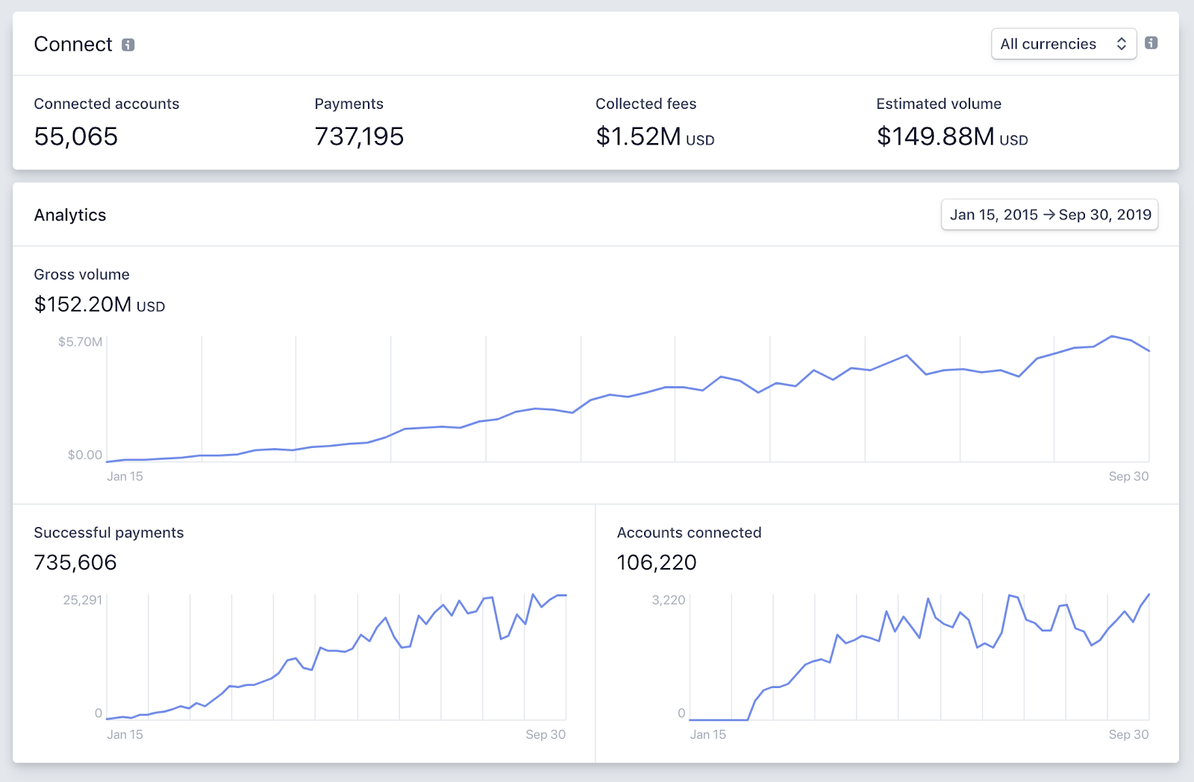Viewport: 1194px width, 782px height.
Task: Click the Successful payments count 735,606
Action: point(75,563)
